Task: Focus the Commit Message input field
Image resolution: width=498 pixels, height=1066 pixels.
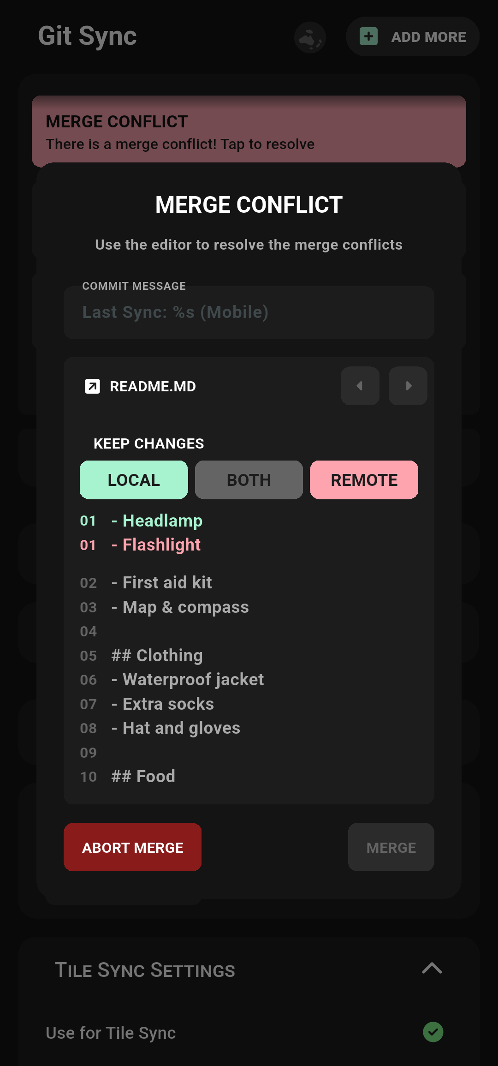Action: pos(249,312)
